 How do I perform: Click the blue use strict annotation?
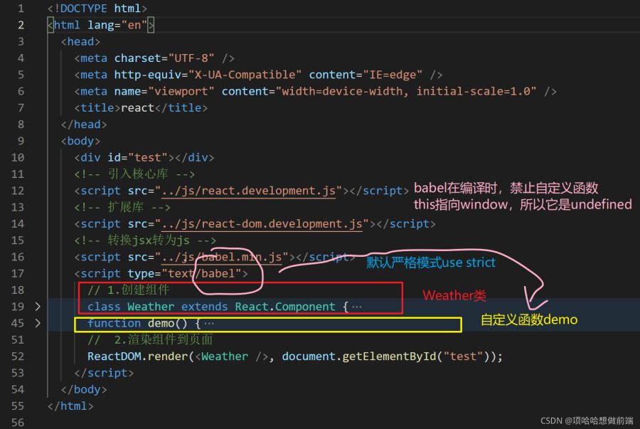(431, 263)
